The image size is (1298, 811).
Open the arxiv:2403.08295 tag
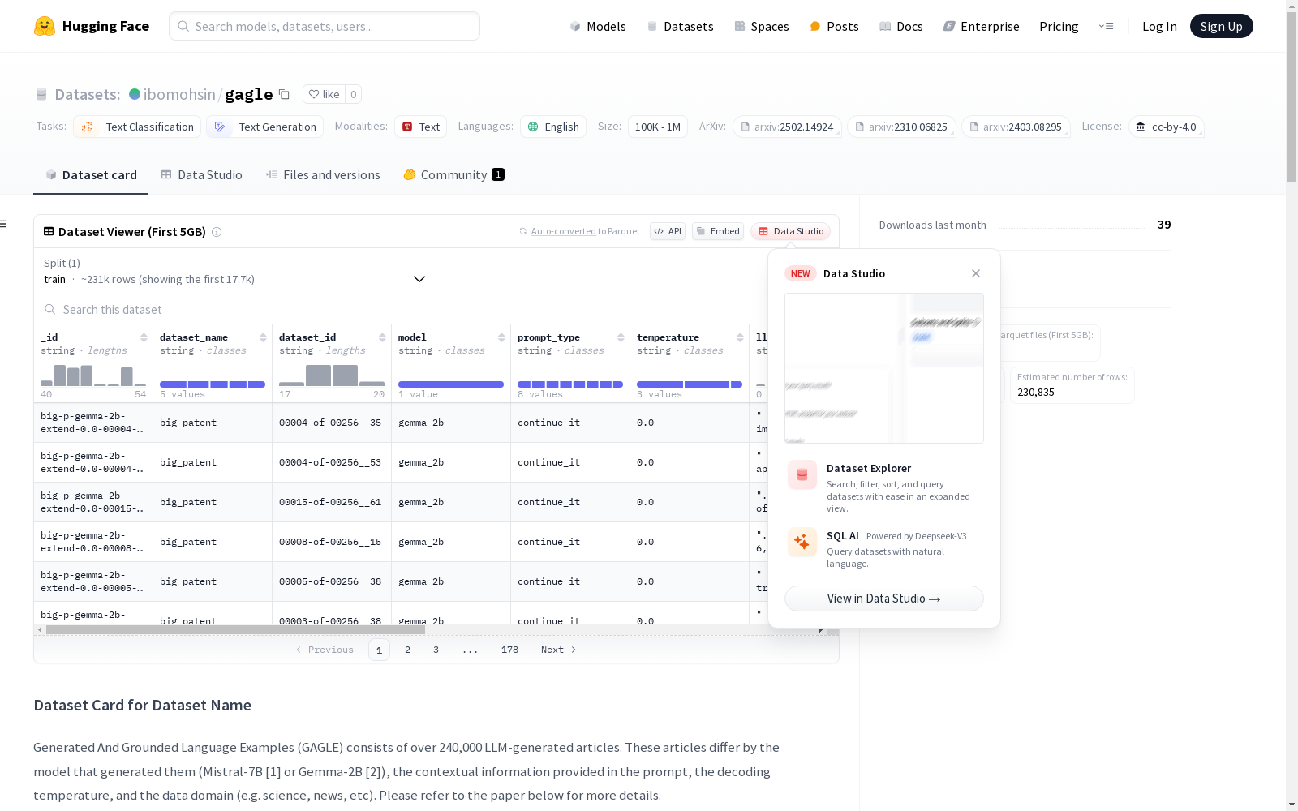coord(1016,127)
